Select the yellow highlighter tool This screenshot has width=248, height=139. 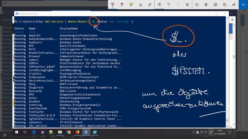point(131,5)
